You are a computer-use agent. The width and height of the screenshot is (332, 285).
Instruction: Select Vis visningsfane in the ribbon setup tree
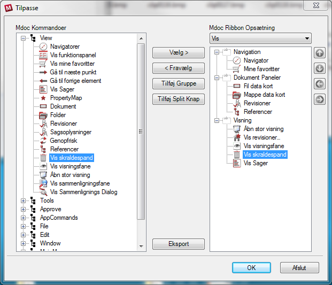(x=264, y=146)
